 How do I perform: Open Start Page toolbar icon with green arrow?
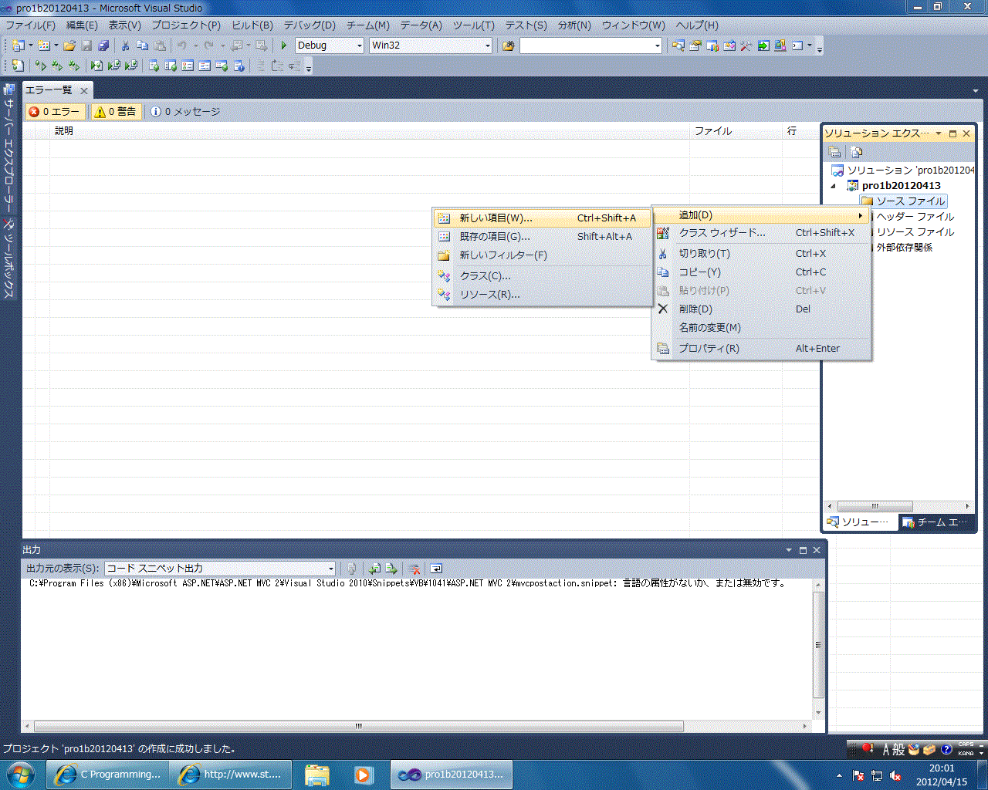763,46
